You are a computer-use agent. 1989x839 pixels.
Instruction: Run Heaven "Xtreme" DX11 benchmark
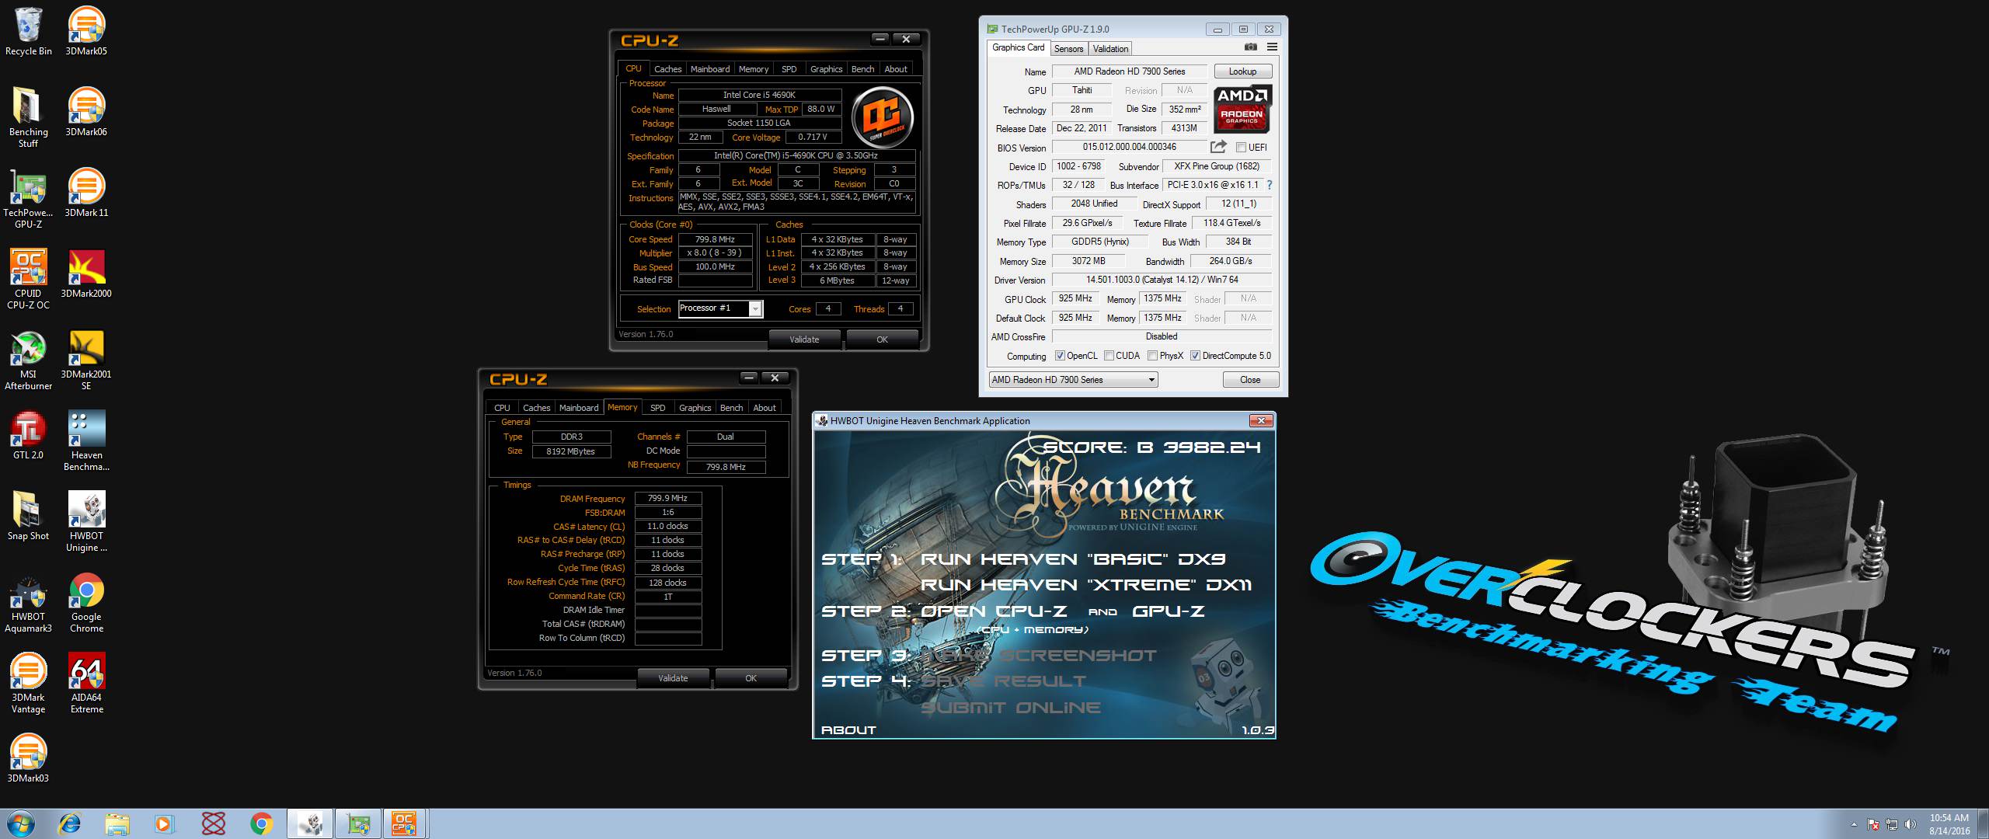point(1085,585)
